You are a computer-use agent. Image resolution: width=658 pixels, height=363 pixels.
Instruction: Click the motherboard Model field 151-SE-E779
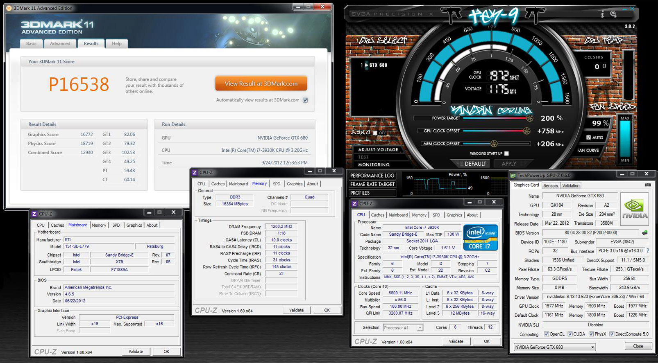click(x=99, y=246)
